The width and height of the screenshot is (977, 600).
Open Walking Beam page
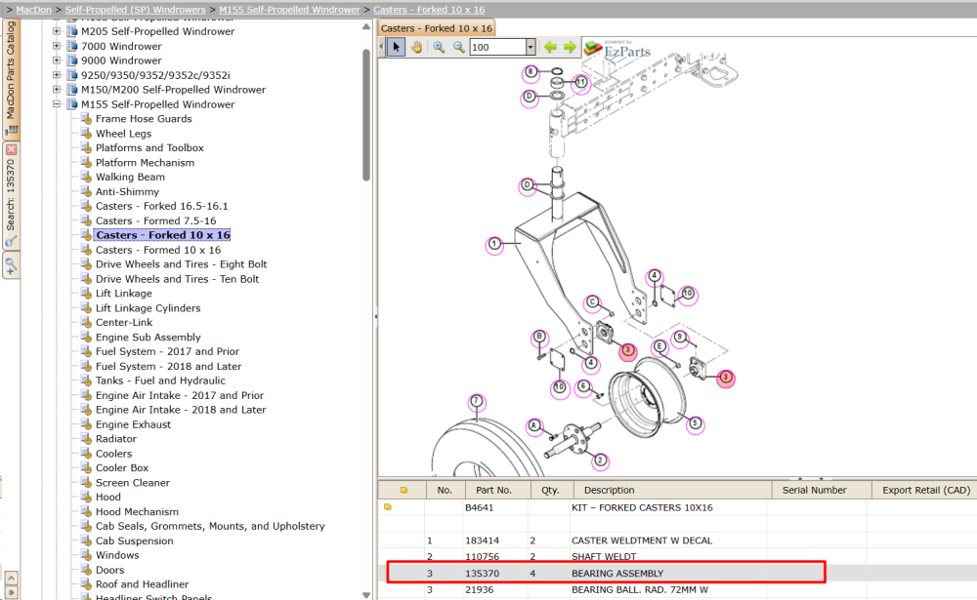click(x=130, y=177)
